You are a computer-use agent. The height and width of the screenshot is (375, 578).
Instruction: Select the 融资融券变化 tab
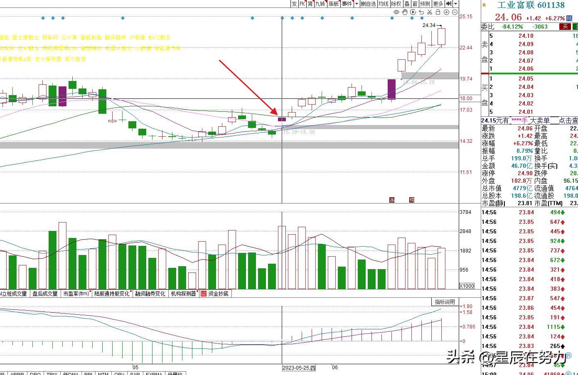coord(150,294)
